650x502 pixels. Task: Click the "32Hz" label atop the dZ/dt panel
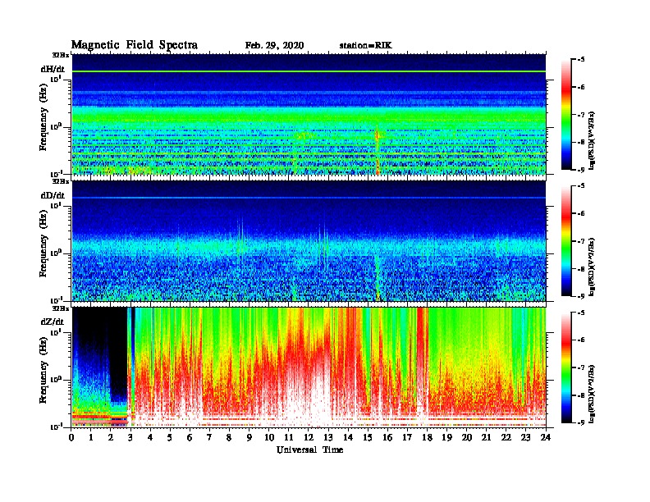click(x=60, y=308)
